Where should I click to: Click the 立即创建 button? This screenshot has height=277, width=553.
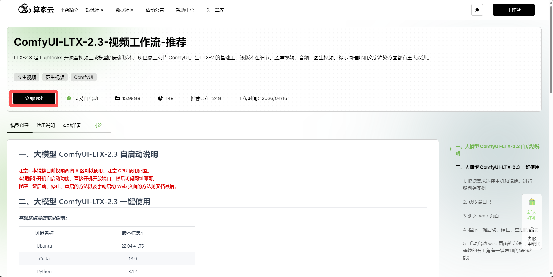[x=34, y=98]
